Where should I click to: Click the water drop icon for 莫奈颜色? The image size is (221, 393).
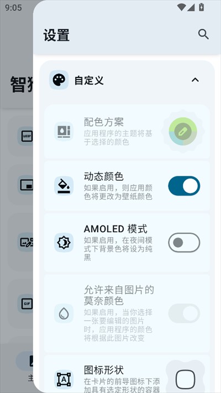coord(64,313)
